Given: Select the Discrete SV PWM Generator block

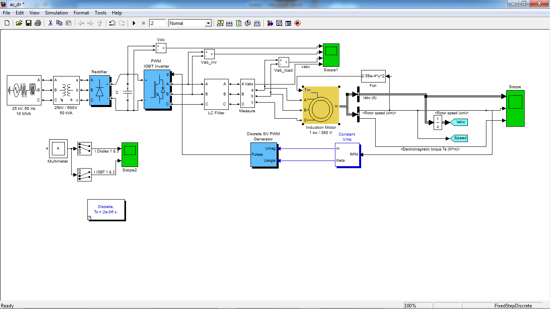Looking at the screenshot, I should click(x=263, y=154).
